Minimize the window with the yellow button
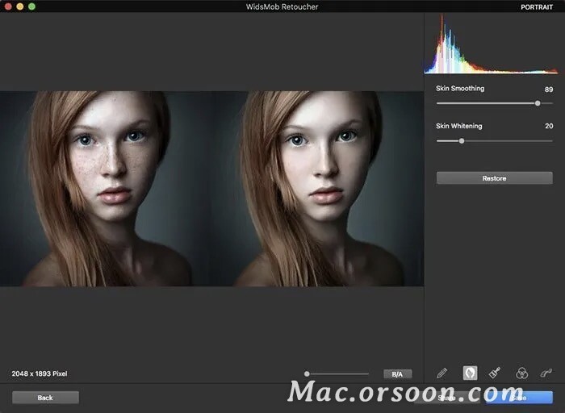 coord(20,6)
